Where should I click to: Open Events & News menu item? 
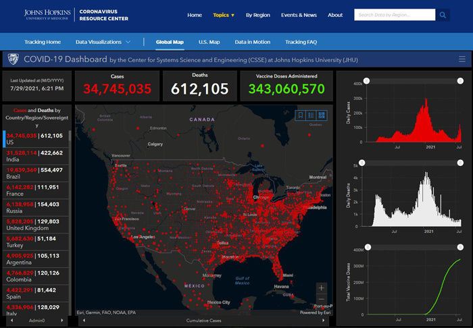pos(299,15)
